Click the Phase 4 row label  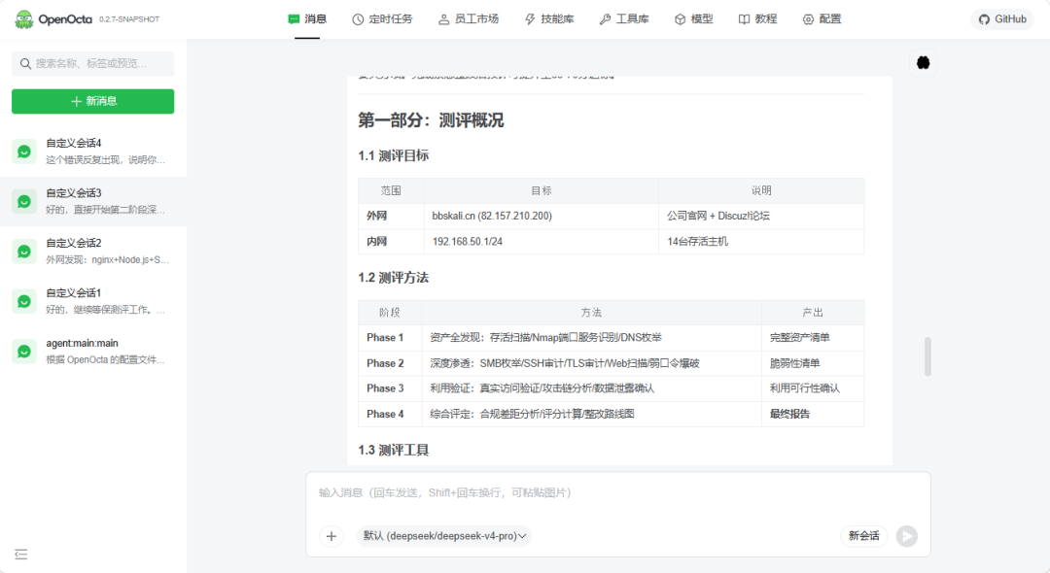pos(385,414)
